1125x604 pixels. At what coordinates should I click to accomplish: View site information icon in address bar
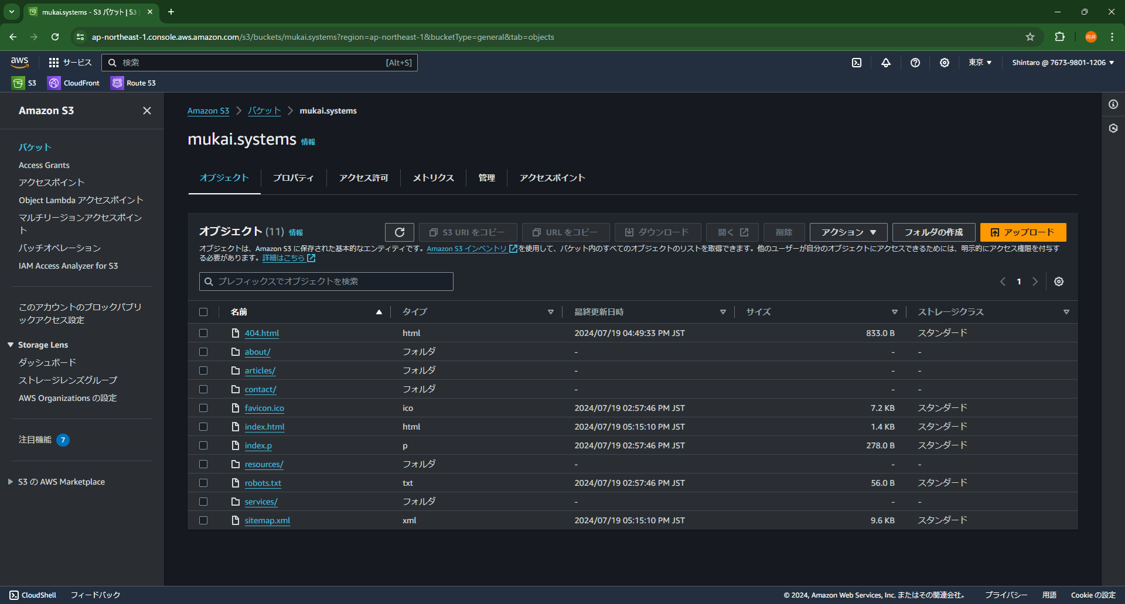(80, 37)
